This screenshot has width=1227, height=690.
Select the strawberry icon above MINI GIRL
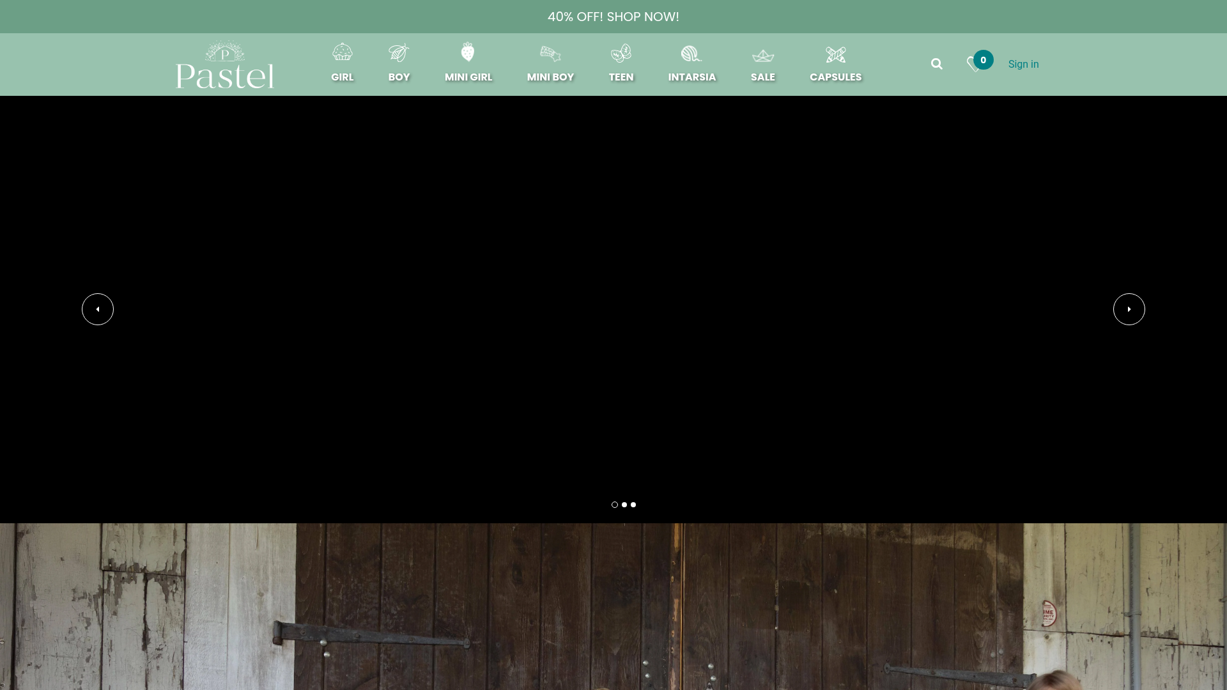pos(468,53)
